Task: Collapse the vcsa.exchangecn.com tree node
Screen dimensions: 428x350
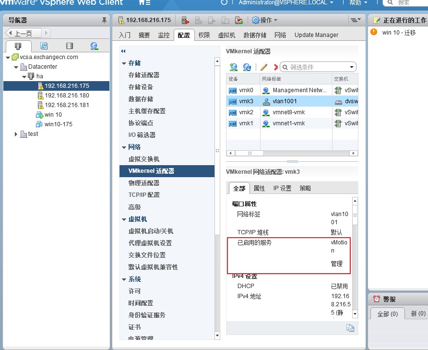Action: tap(8, 58)
